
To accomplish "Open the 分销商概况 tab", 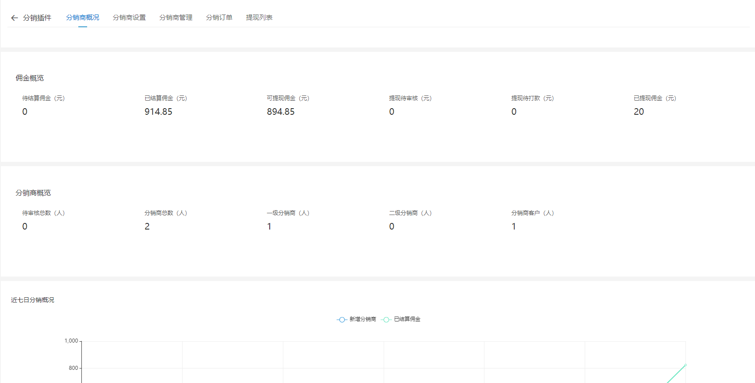I will point(83,18).
